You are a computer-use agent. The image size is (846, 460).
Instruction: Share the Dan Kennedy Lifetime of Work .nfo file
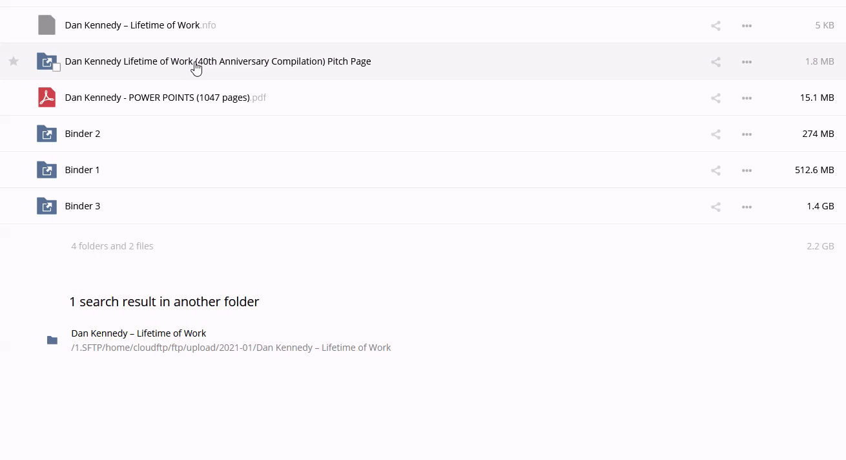coord(716,26)
